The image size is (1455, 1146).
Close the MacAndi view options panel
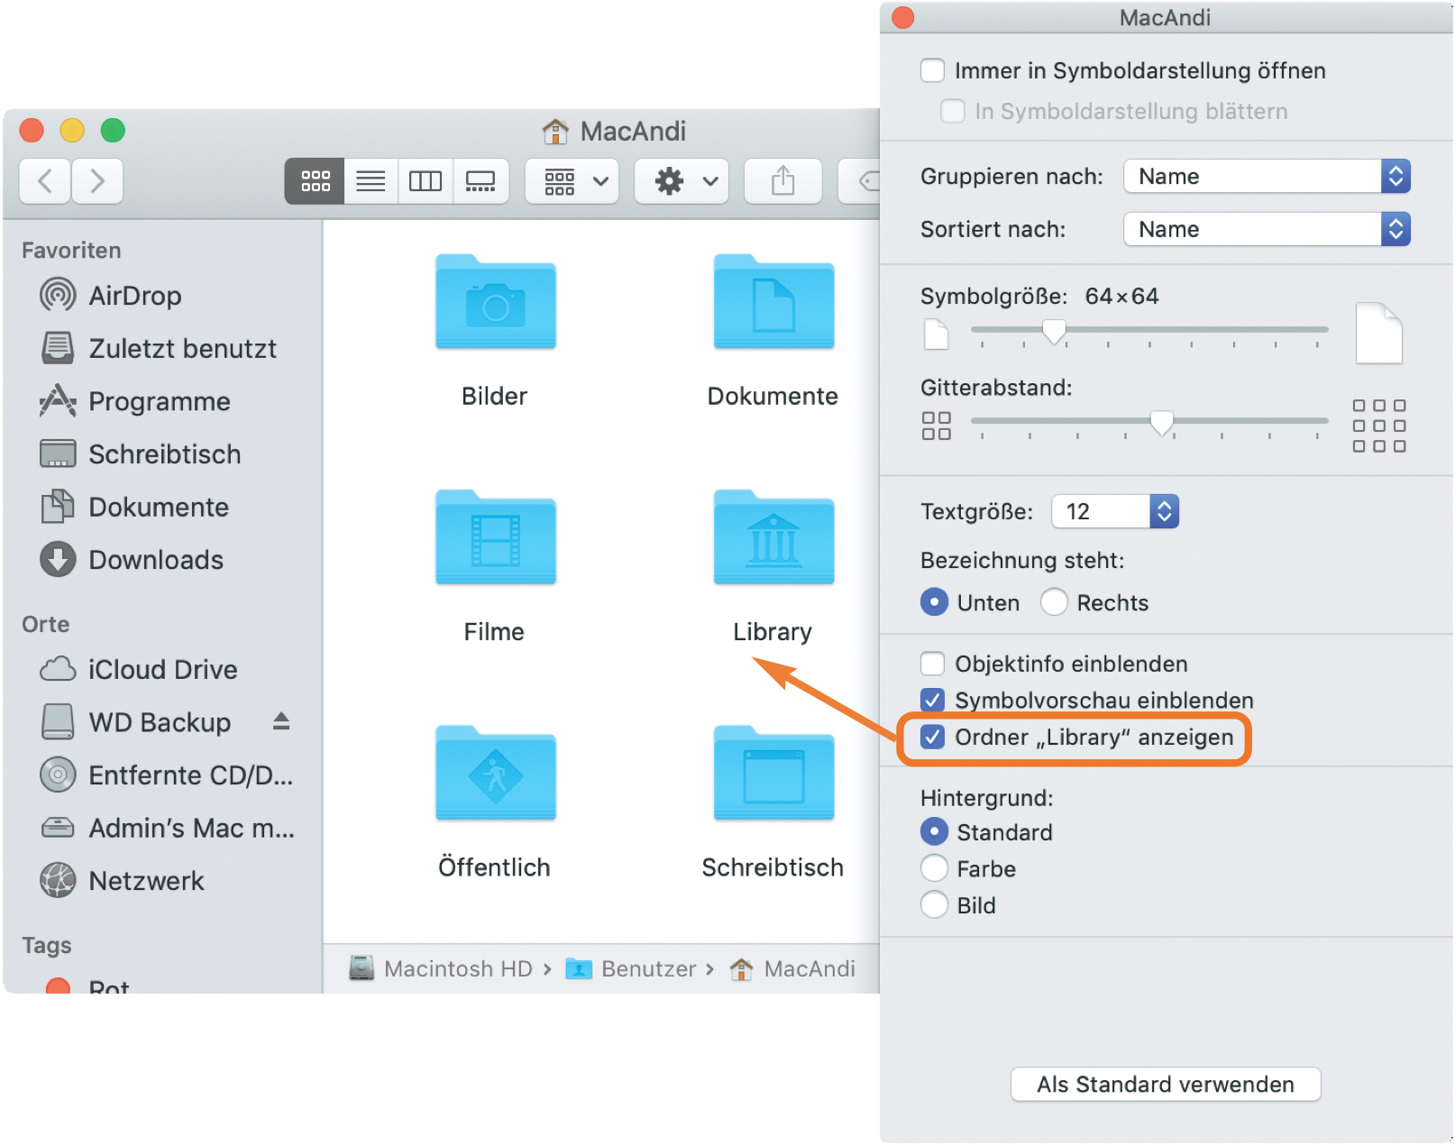point(902,18)
